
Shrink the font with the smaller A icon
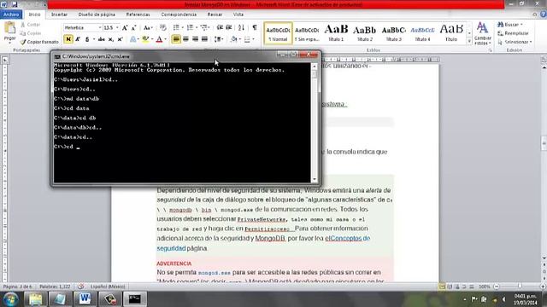pyautogui.click(x=133, y=27)
